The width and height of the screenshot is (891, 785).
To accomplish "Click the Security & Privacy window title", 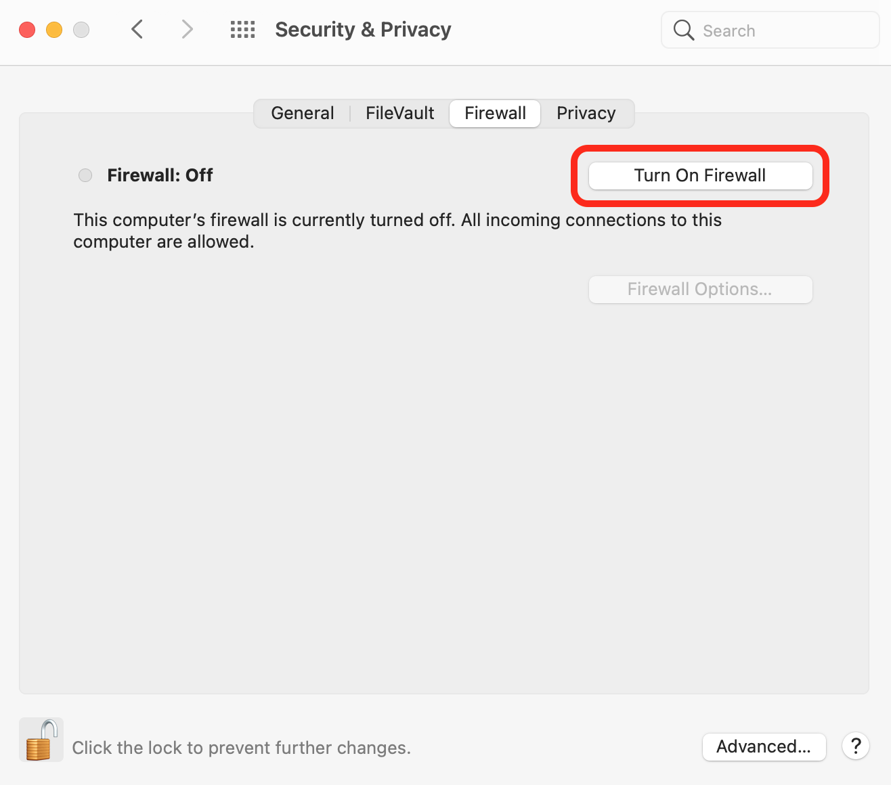I will 363,29.
